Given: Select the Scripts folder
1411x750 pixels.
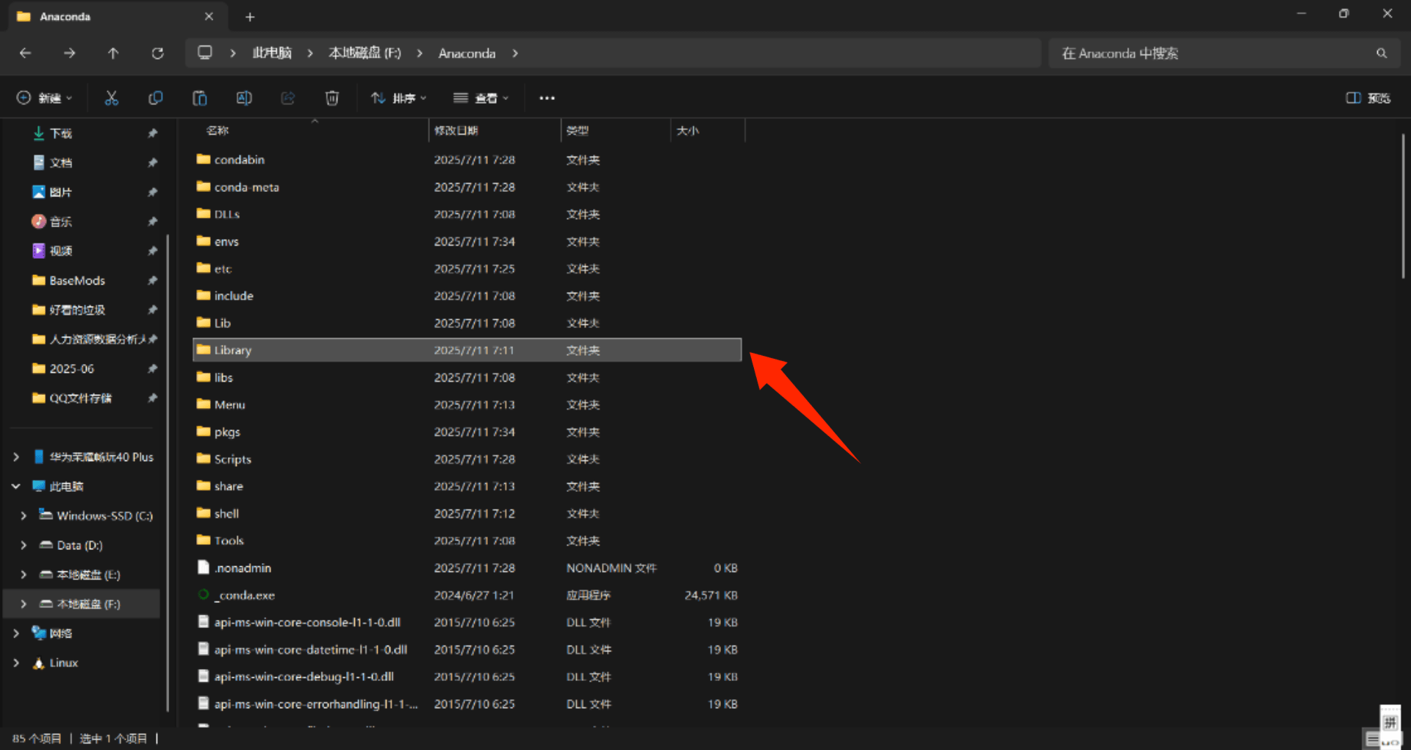Looking at the screenshot, I should coord(467,459).
